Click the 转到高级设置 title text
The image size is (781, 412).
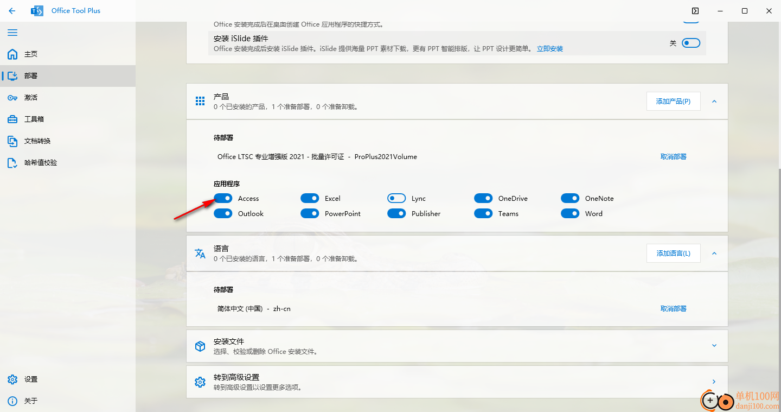click(x=236, y=377)
